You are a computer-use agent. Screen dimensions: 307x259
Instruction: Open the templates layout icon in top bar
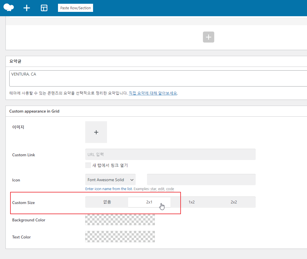[x=44, y=8]
